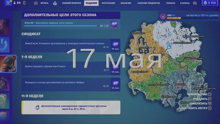
Task: Click the КАМЕННЫЙ КАРЬЕР map label
Action: pyautogui.click(x=140, y=72)
